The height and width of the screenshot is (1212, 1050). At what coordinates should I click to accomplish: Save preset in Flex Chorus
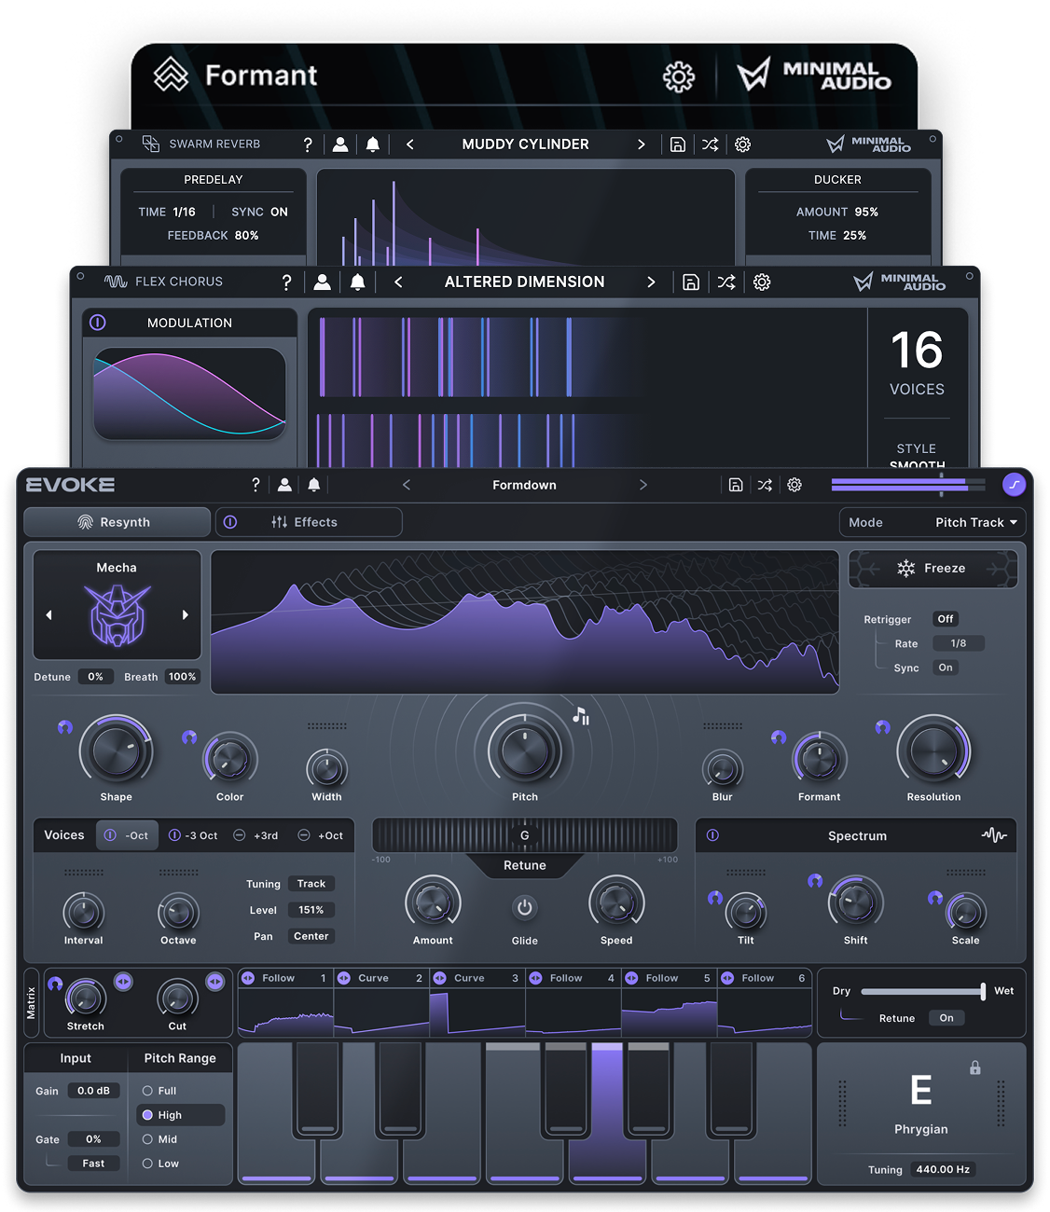(691, 282)
